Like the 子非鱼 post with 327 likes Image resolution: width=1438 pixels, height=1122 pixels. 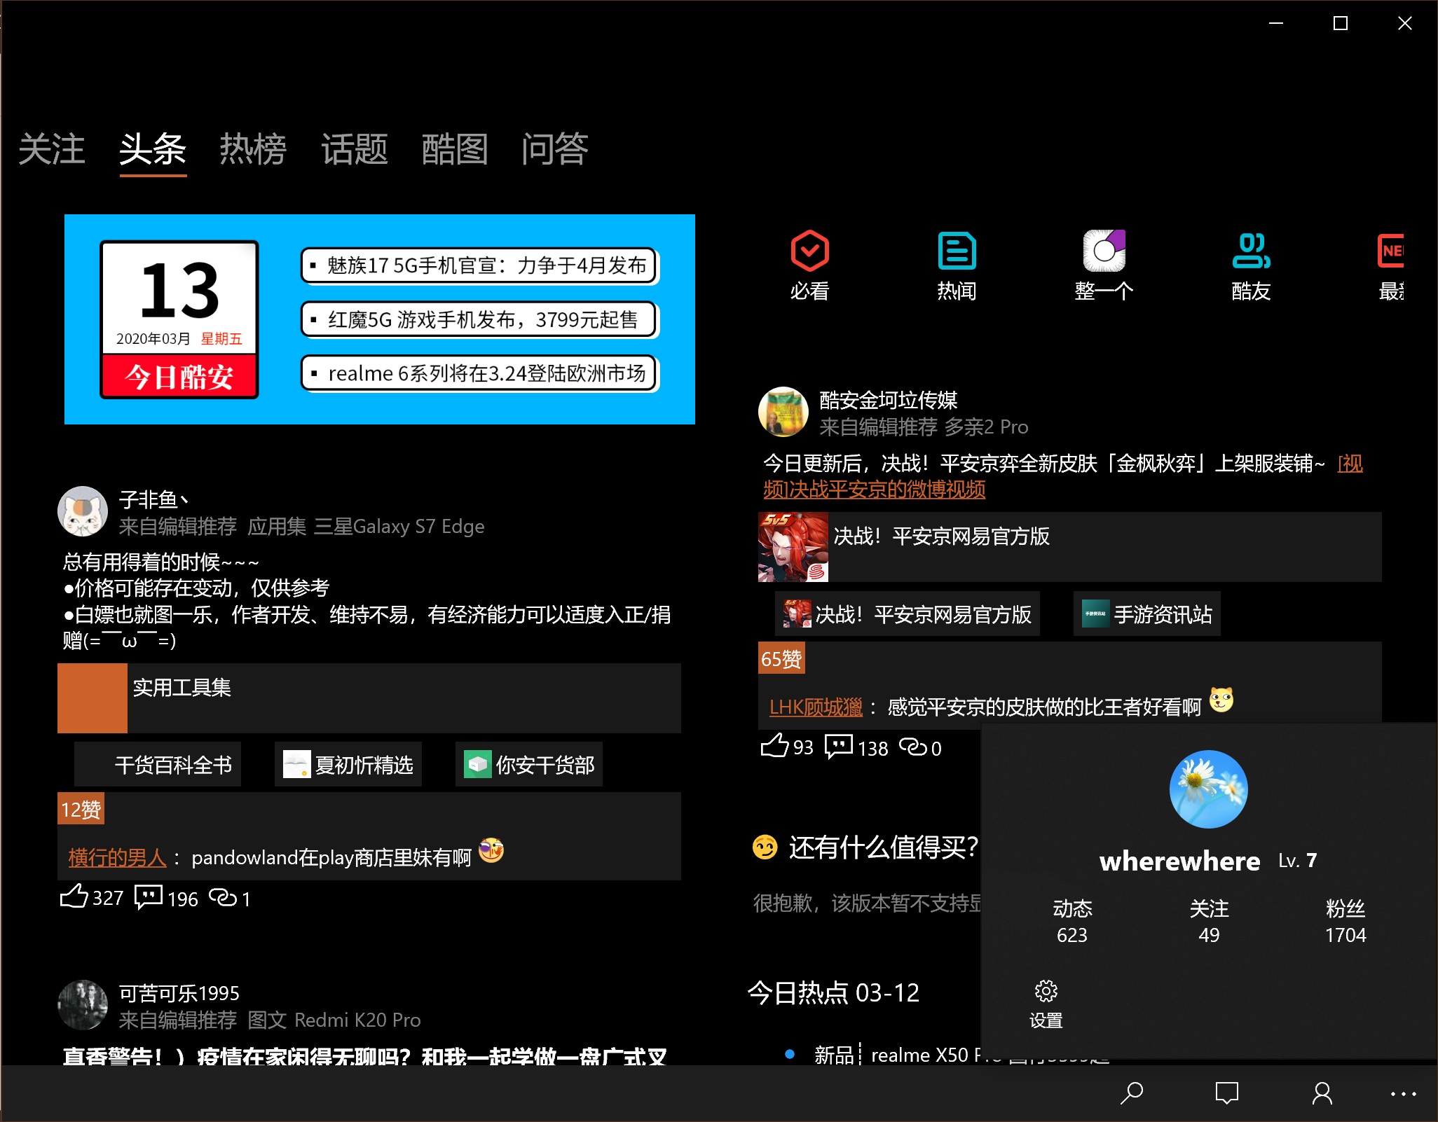click(x=74, y=896)
